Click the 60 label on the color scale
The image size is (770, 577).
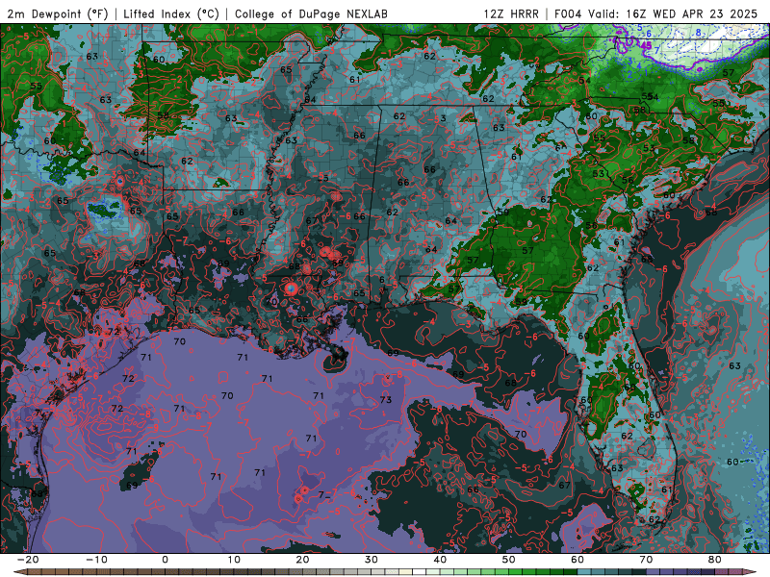tap(577, 560)
